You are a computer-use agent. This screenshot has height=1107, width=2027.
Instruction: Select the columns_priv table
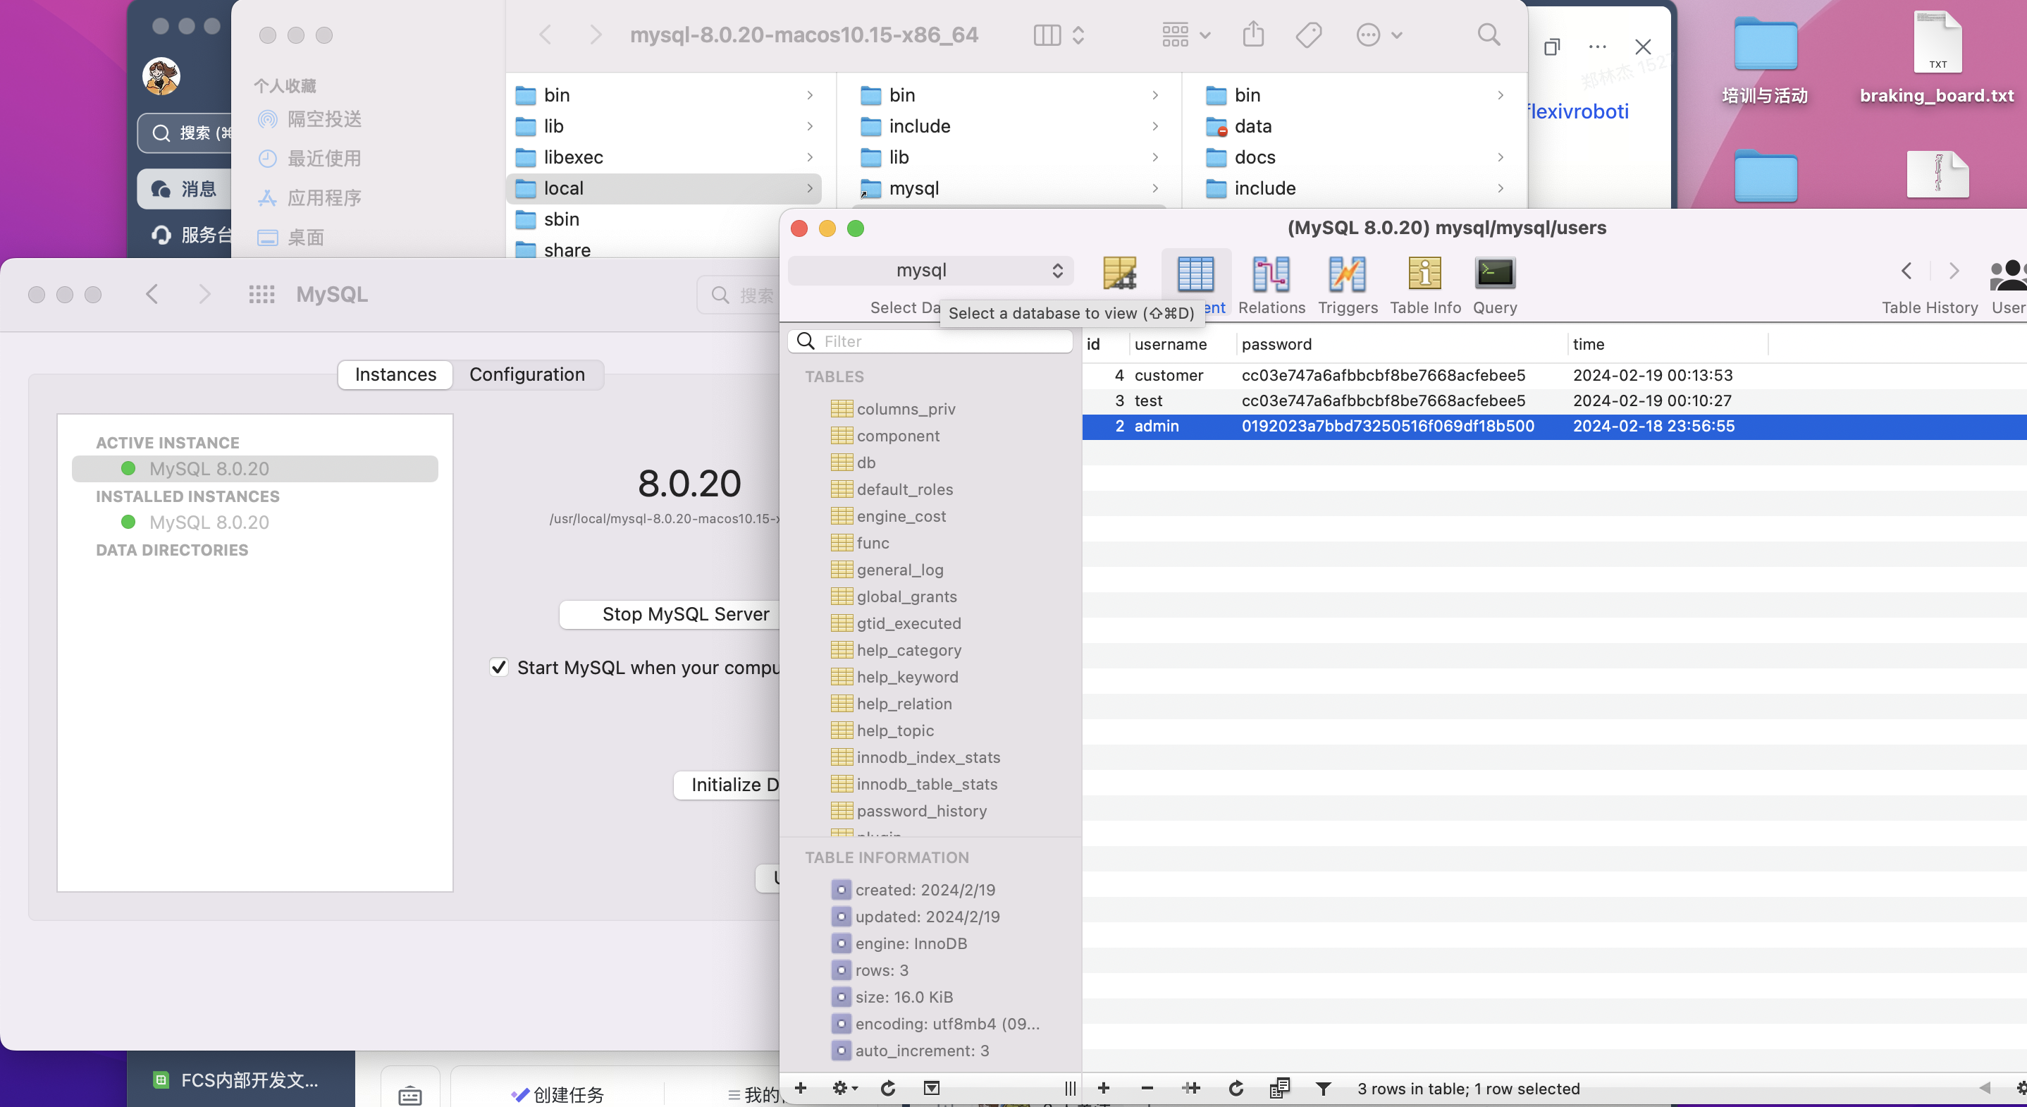pyautogui.click(x=905, y=409)
